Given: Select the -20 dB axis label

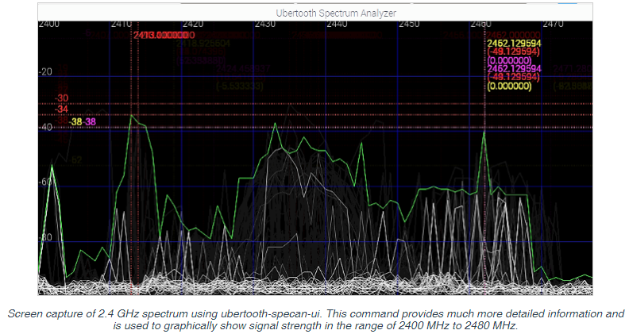Looking at the screenshot, I should click(x=46, y=71).
